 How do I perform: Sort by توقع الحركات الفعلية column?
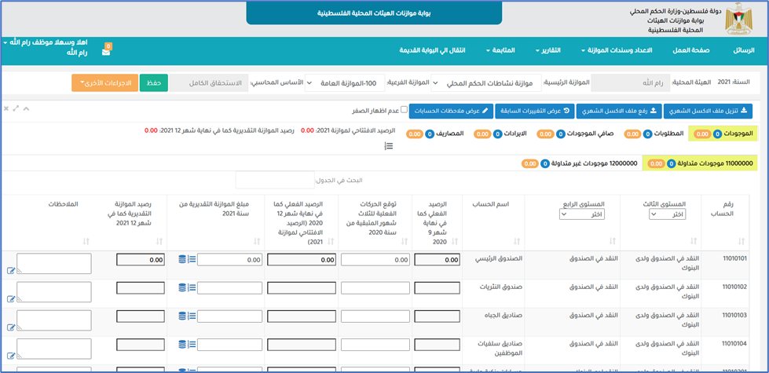(405, 241)
